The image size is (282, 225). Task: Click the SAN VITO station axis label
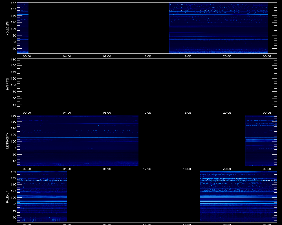point(7,84)
